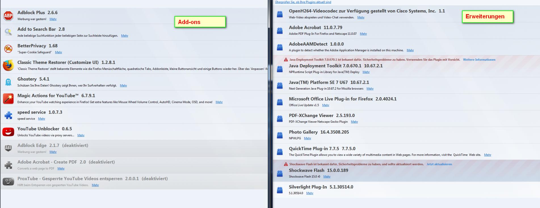Open 'Mehr' link under YouTube Unblocker
This screenshot has height=208, width=540.
[81, 135]
